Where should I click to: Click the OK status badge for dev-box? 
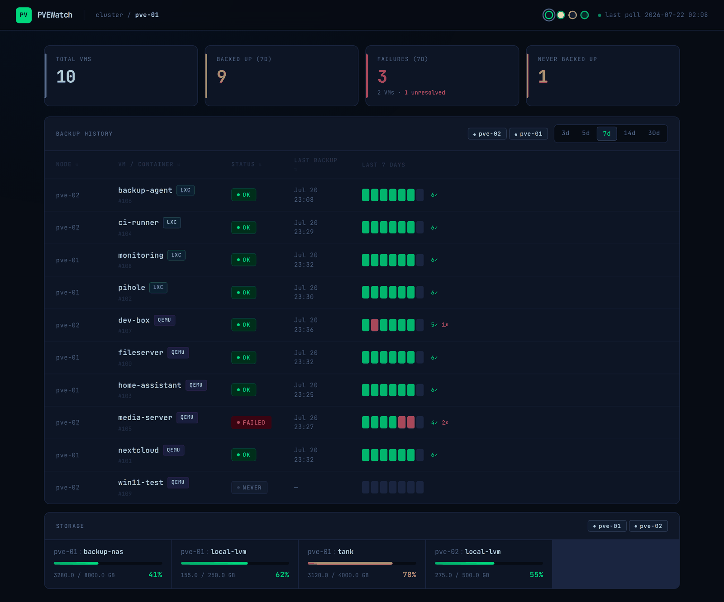244,325
